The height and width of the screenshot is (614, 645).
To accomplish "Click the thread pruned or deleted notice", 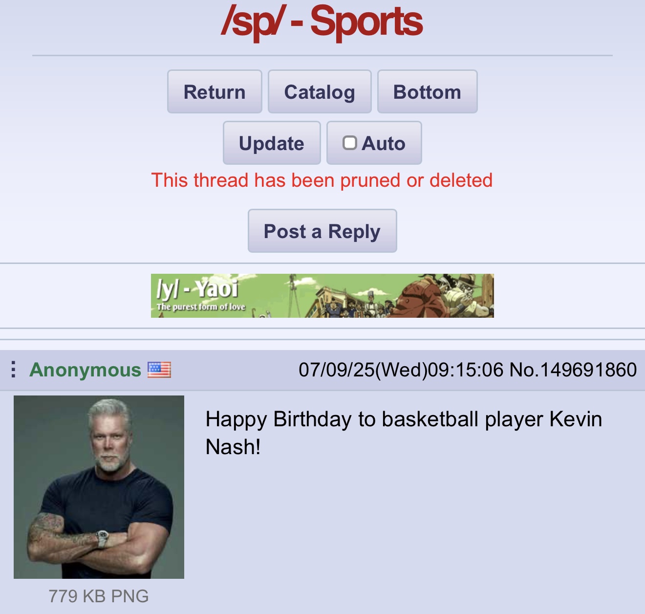I will pyautogui.click(x=322, y=180).
